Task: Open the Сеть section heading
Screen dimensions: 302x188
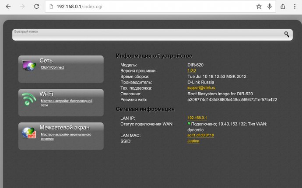Action: (x=46, y=60)
